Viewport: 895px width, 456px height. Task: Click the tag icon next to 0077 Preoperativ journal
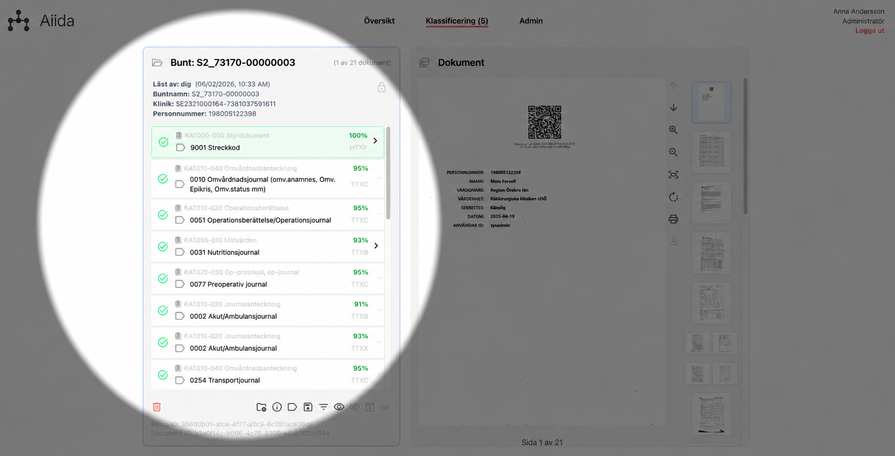click(180, 284)
